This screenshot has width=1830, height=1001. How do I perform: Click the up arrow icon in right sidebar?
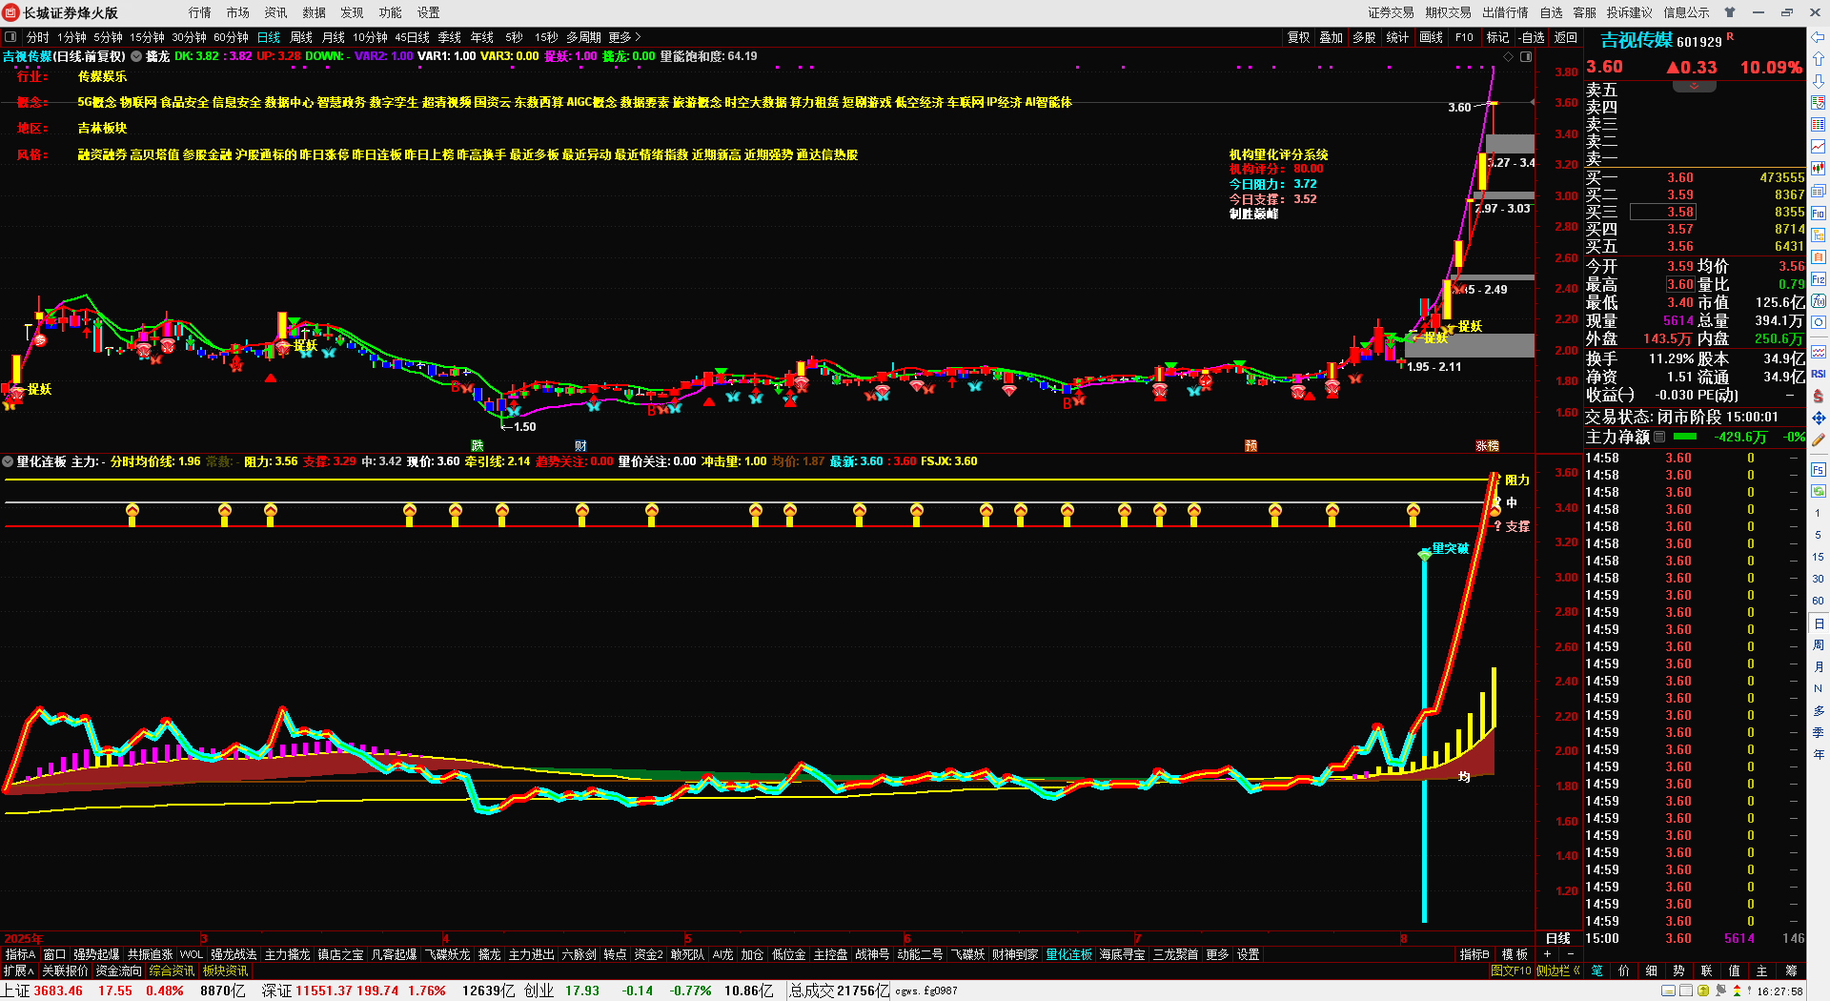pos(1819,59)
